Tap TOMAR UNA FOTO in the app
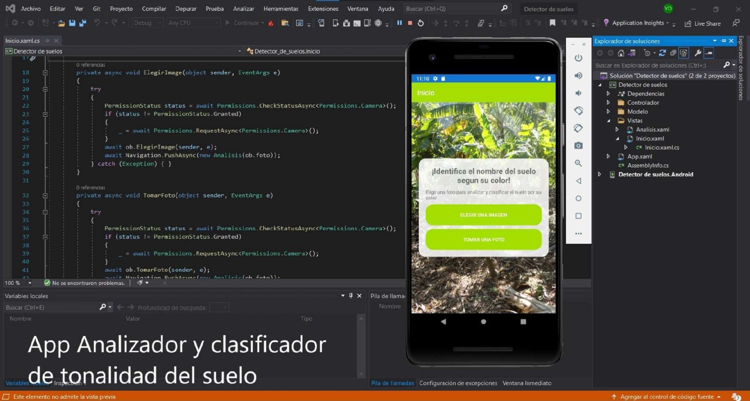The width and height of the screenshot is (750, 401). click(483, 240)
